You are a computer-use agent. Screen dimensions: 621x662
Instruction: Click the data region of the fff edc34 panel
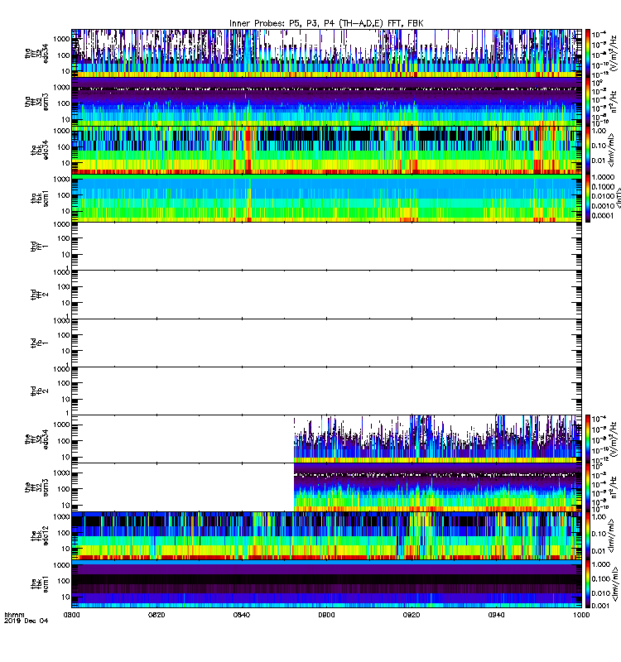coord(437,439)
